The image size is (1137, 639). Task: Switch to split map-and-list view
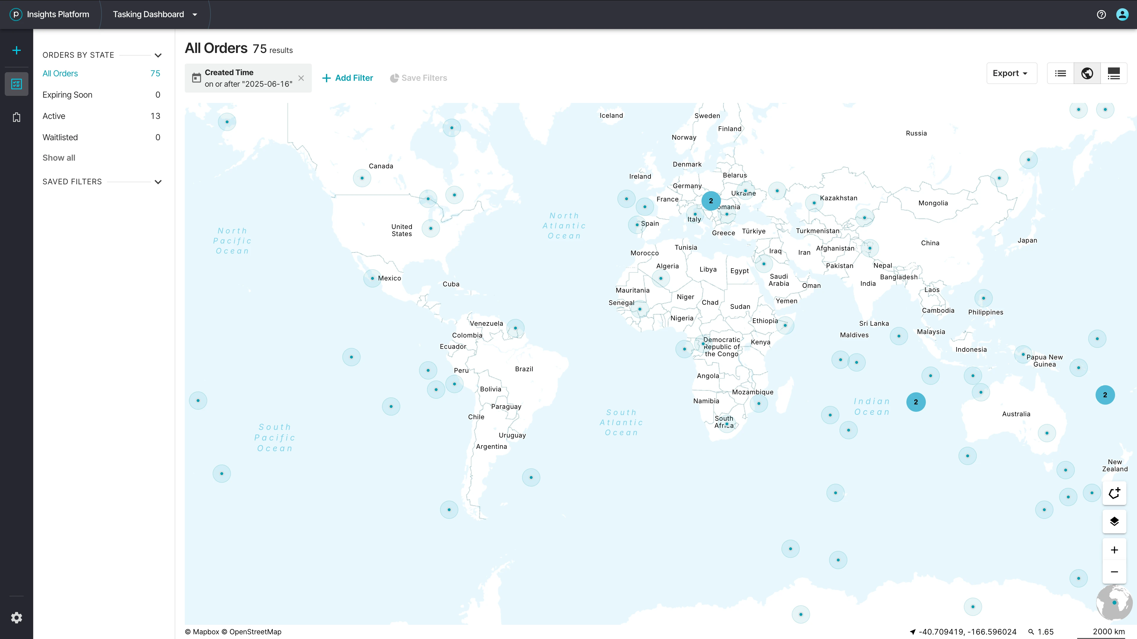(x=1114, y=73)
